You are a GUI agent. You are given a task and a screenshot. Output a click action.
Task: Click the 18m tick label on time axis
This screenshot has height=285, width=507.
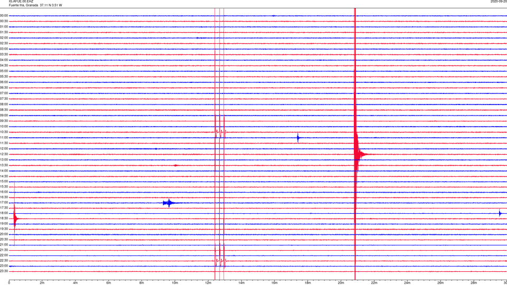[x=307, y=283]
